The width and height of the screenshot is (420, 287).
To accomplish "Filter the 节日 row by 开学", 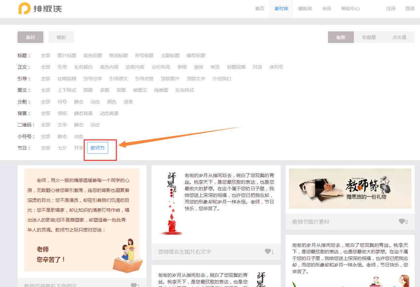I will click(x=79, y=148).
